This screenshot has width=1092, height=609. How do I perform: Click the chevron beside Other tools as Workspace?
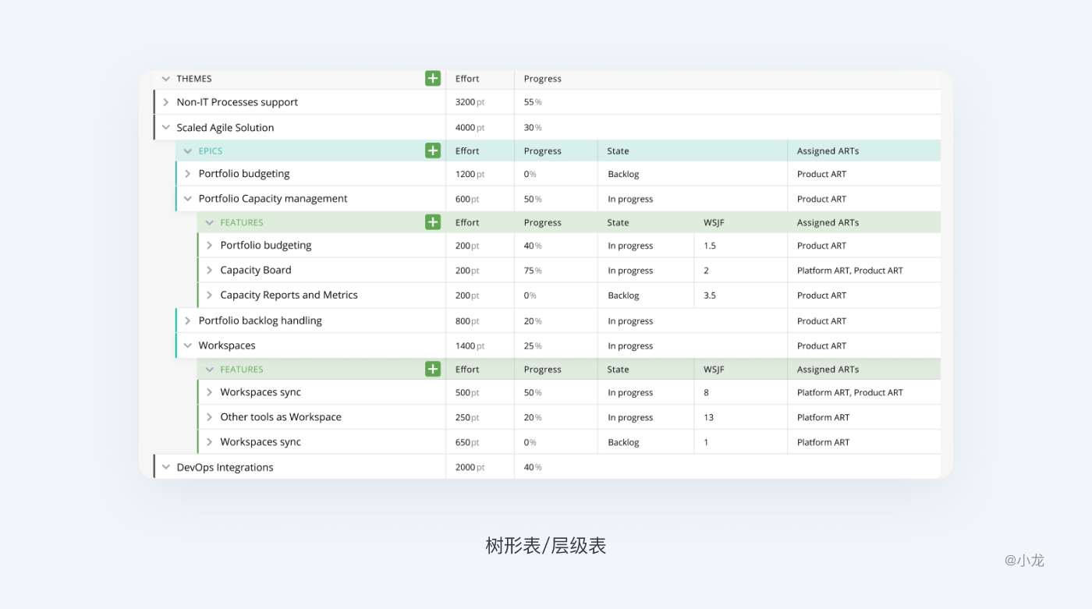point(209,416)
